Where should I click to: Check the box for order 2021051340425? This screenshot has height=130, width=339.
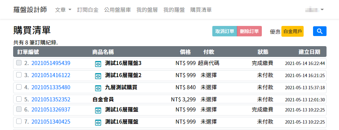pos(19,121)
